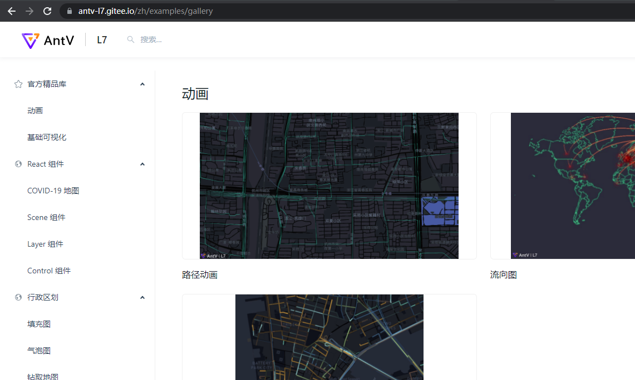
Task: Click the browser back arrow
Action: [x=11, y=11]
